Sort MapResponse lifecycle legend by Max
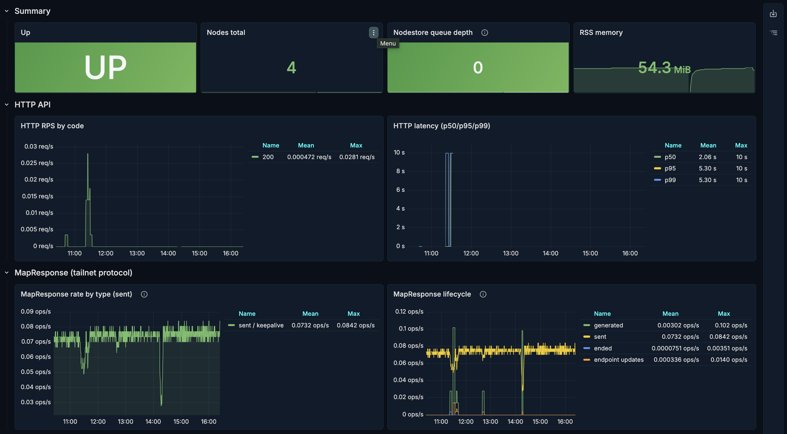This screenshot has width=787, height=434. tap(724, 314)
